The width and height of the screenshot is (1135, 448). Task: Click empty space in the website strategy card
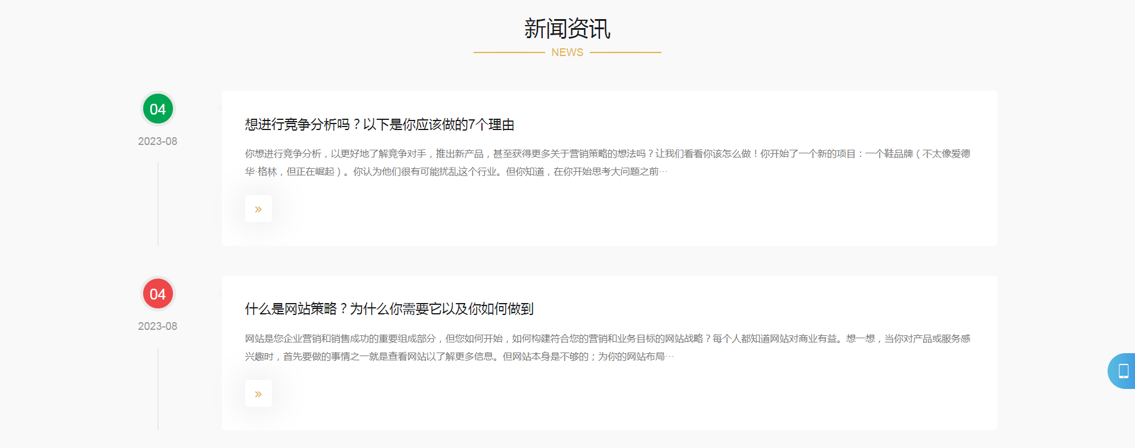pos(656,400)
